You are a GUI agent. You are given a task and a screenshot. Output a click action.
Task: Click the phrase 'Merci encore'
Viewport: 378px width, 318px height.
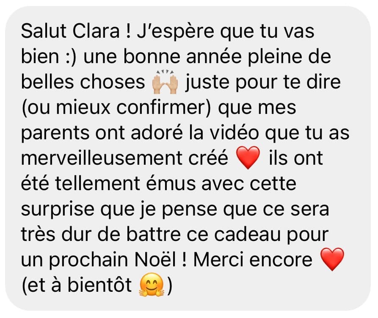[x=253, y=260]
